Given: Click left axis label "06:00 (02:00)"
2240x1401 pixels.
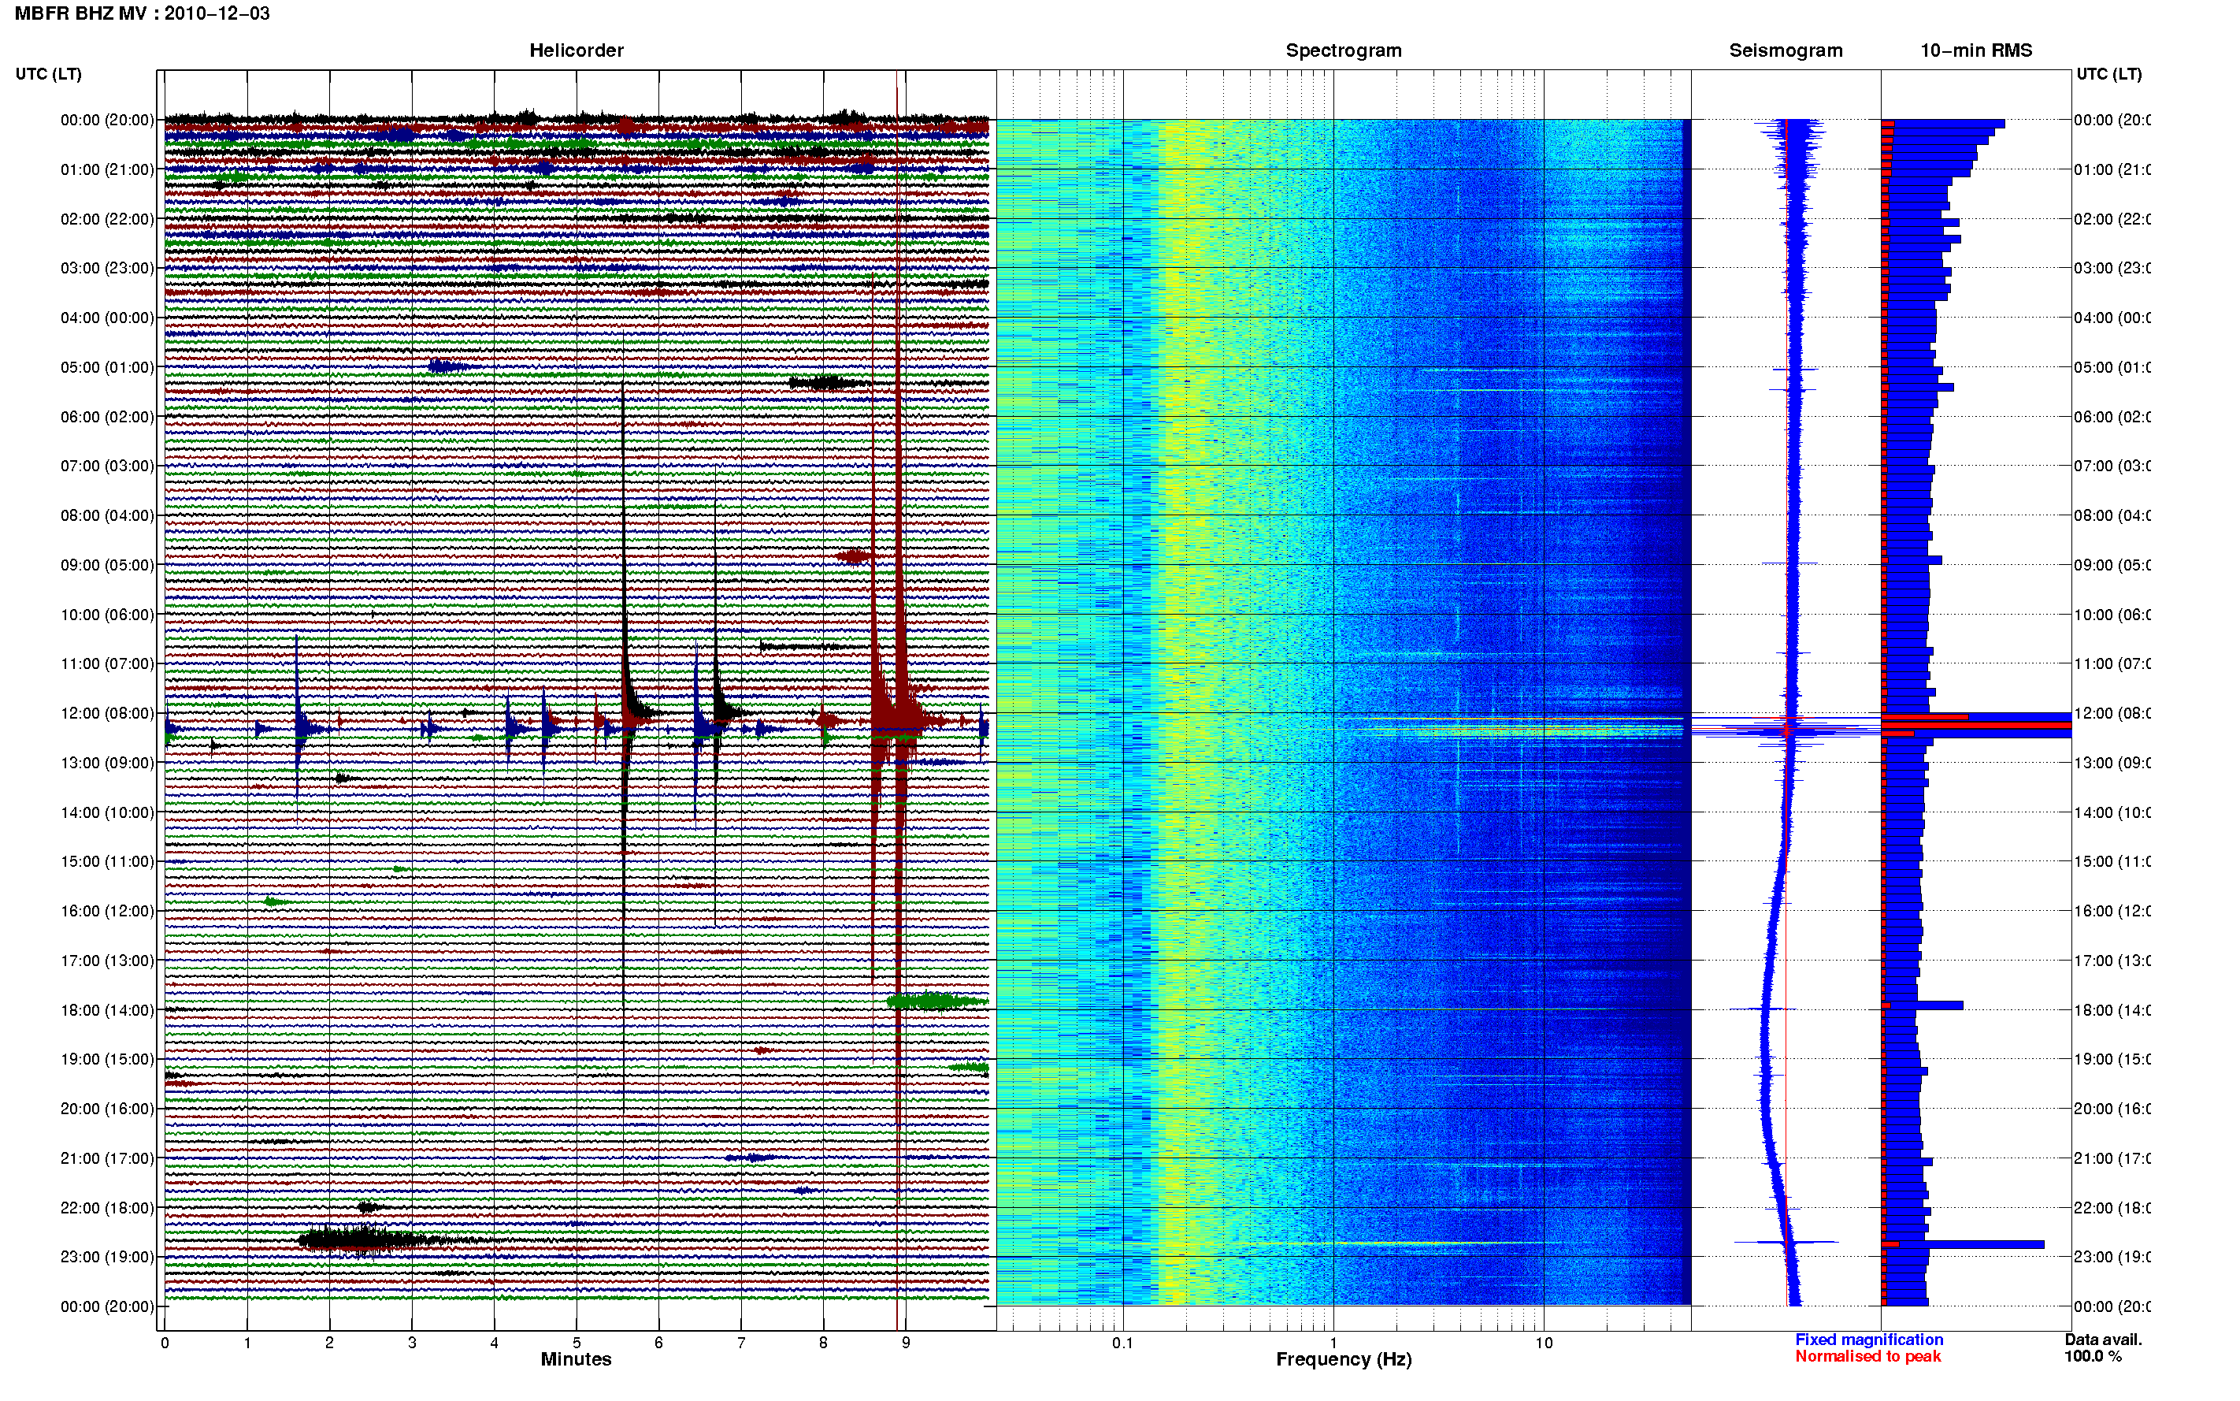Looking at the screenshot, I should [107, 417].
